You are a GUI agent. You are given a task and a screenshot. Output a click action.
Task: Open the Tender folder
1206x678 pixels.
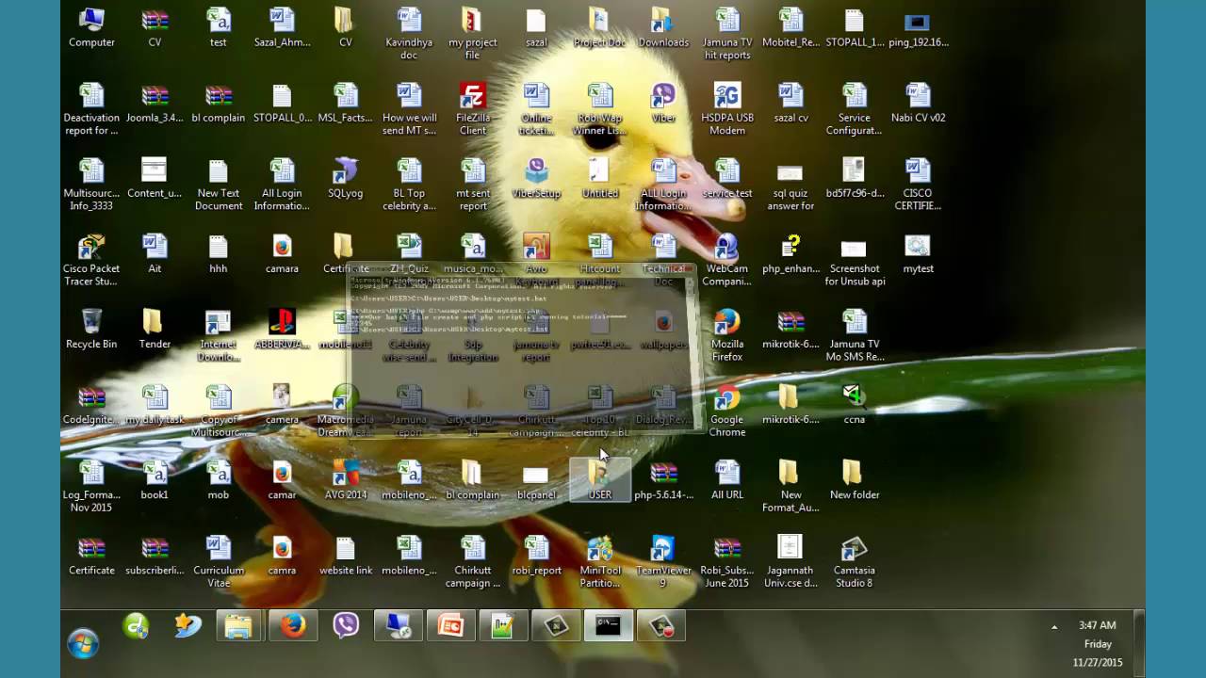click(155, 329)
